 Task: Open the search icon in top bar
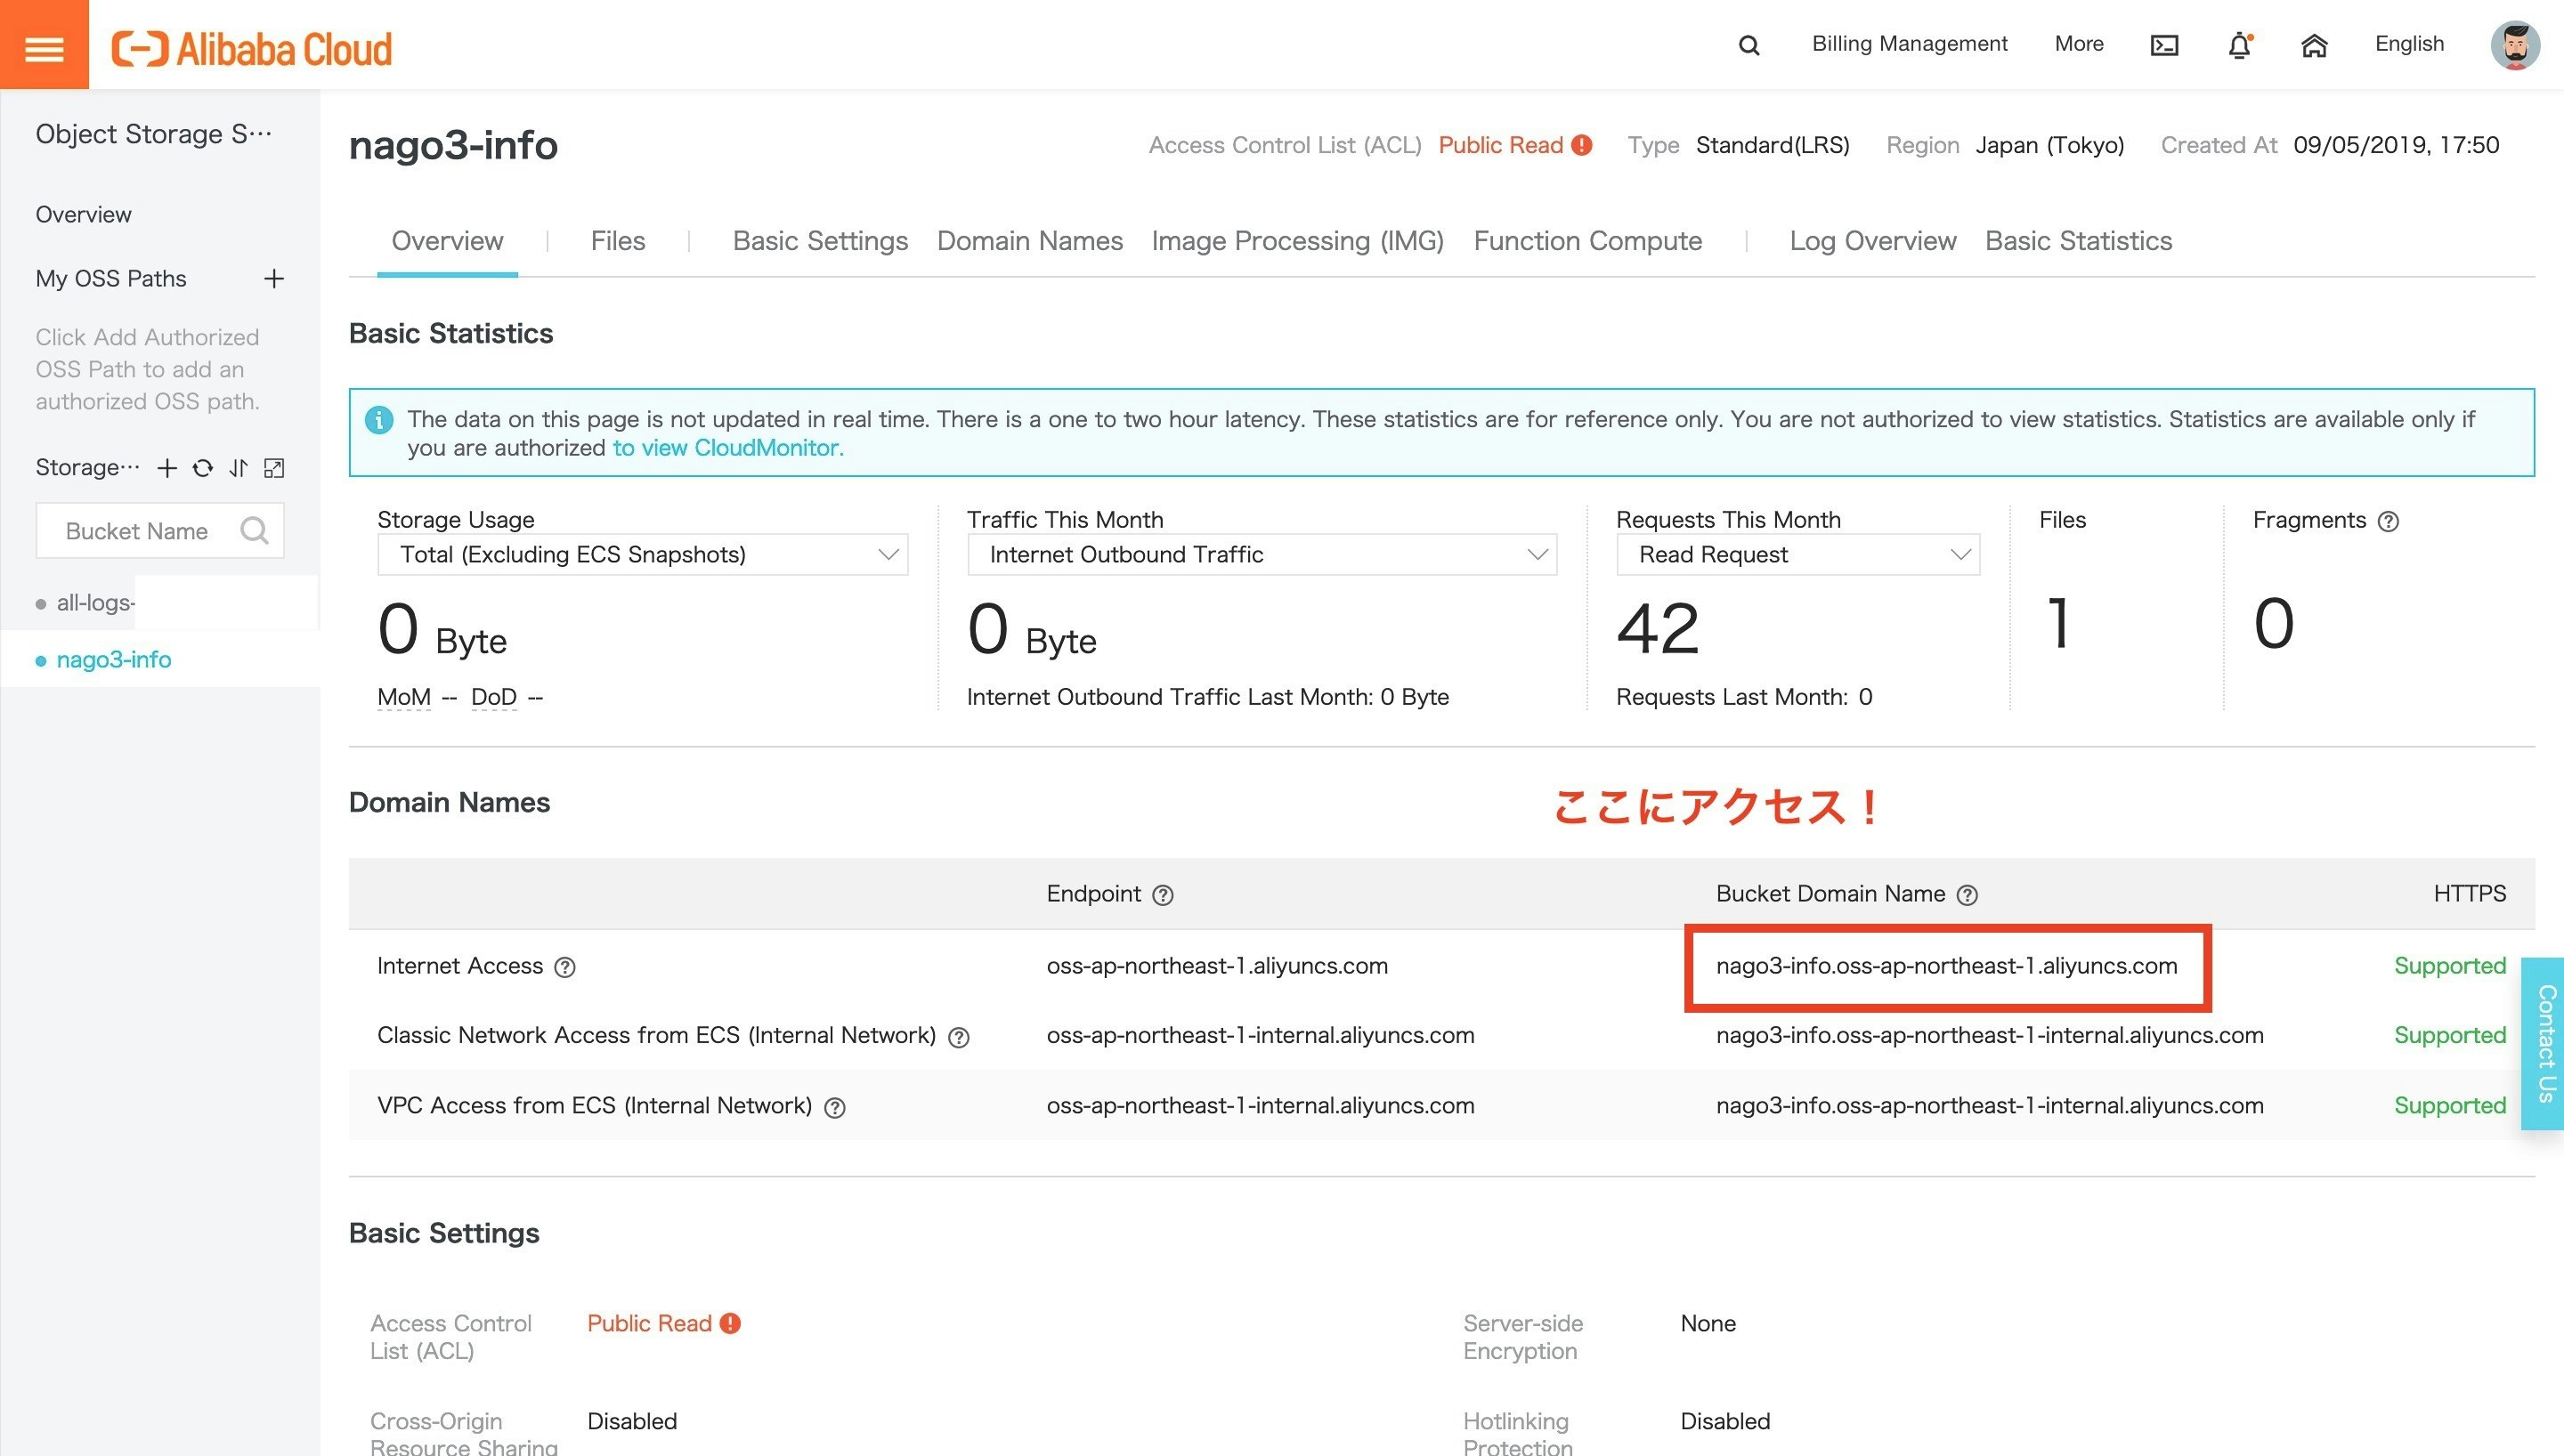pyautogui.click(x=1749, y=45)
